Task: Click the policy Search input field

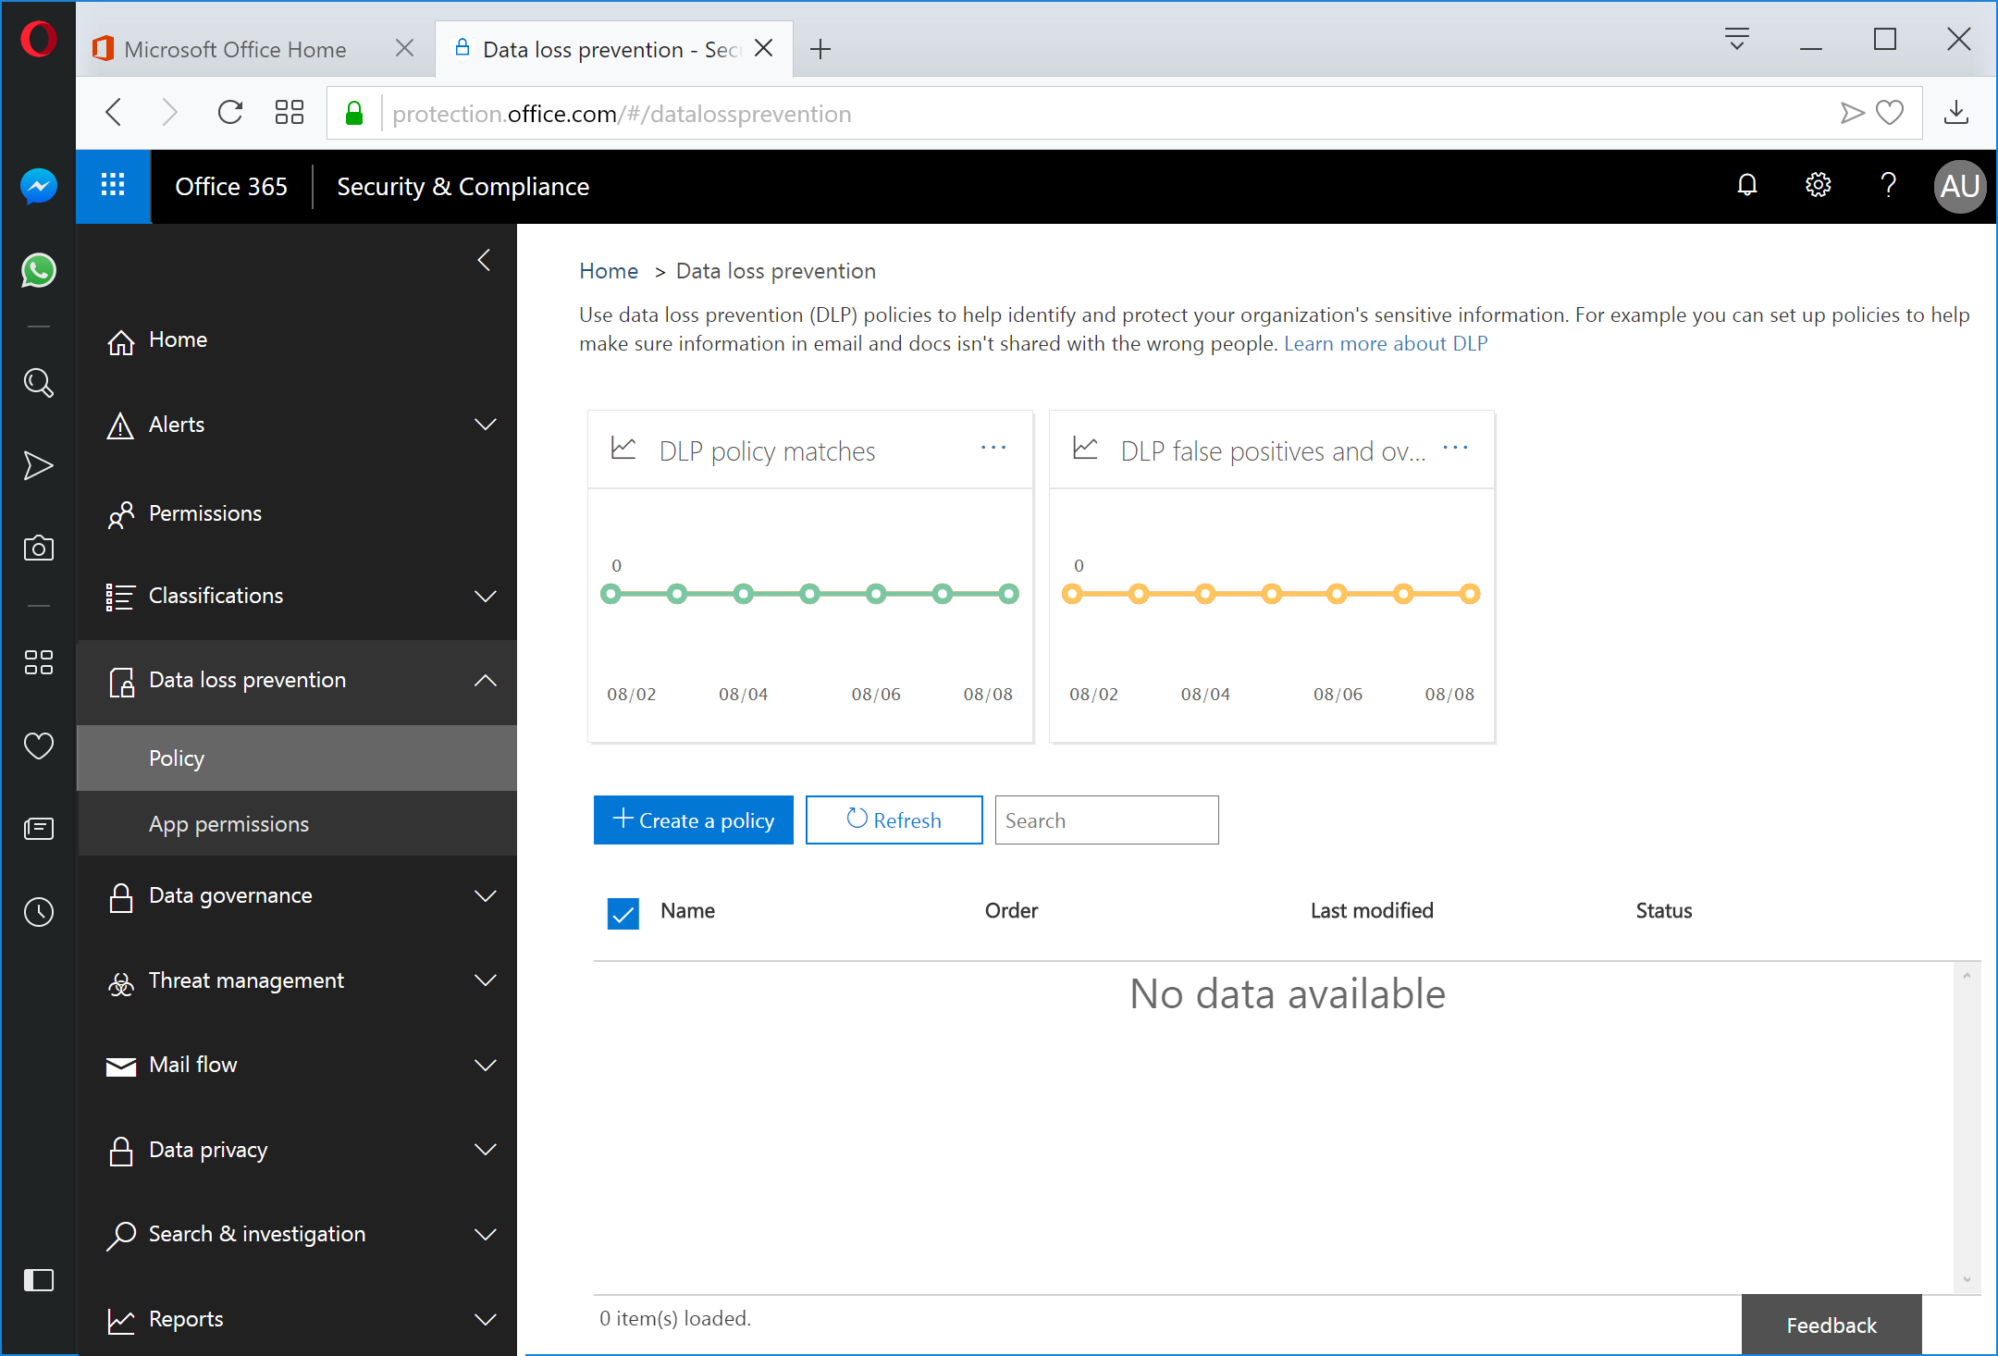Action: [1105, 820]
